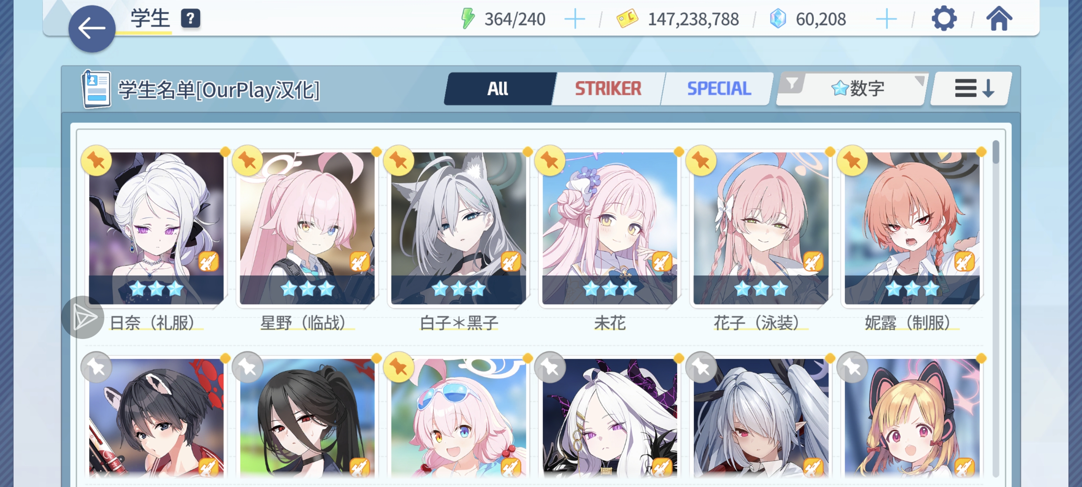1082x487 pixels.
Task: Click the floating paper-plane send icon
Action: [x=83, y=317]
